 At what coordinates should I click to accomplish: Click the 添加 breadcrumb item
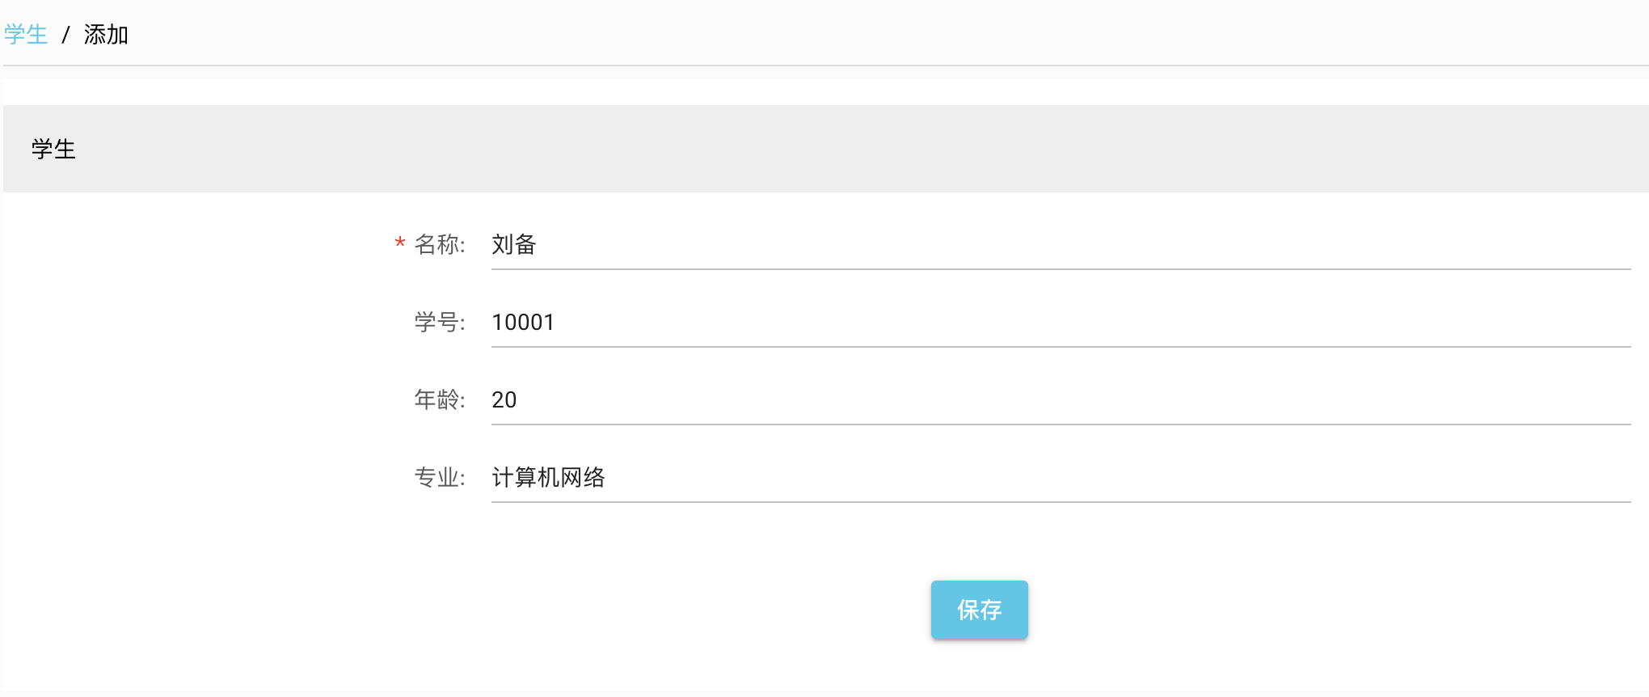click(x=106, y=35)
